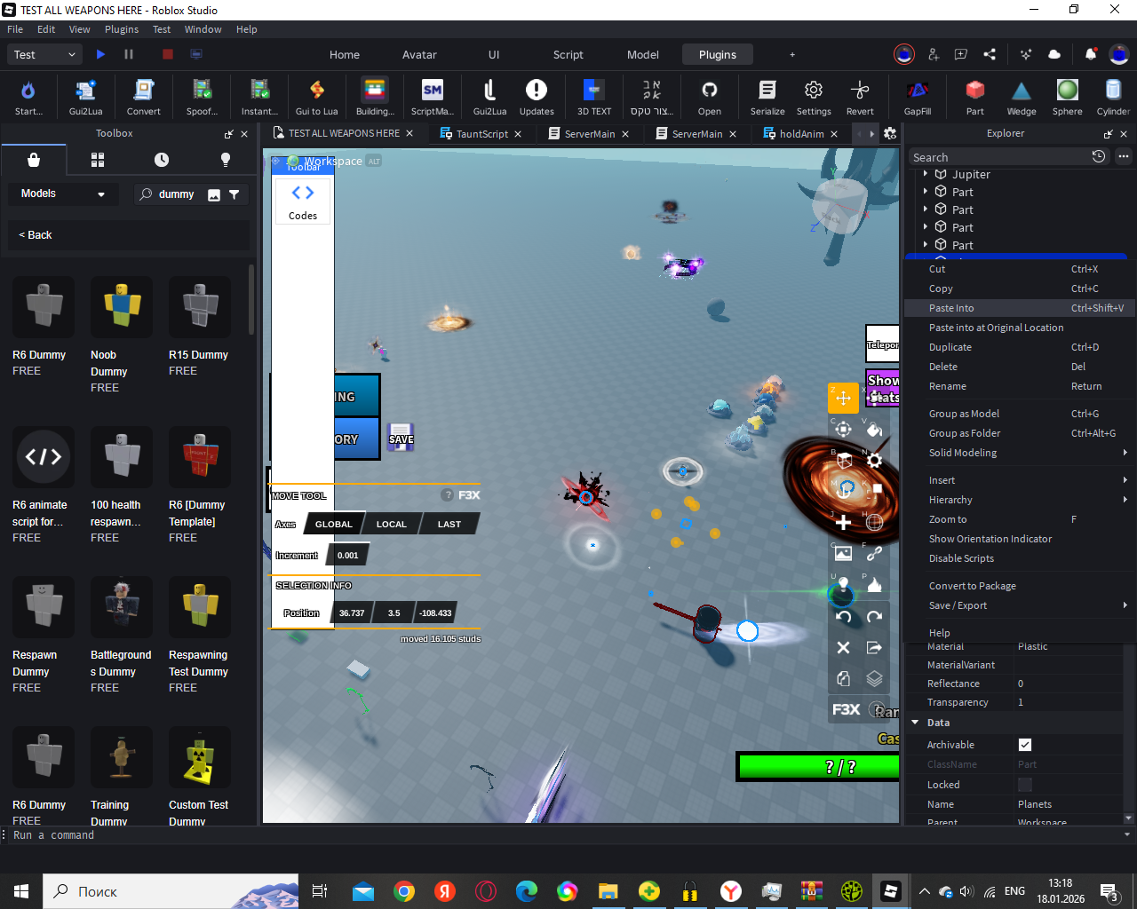The height and width of the screenshot is (909, 1137).
Task: Choose Duplicate from context menu
Action: click(1020, 347)
